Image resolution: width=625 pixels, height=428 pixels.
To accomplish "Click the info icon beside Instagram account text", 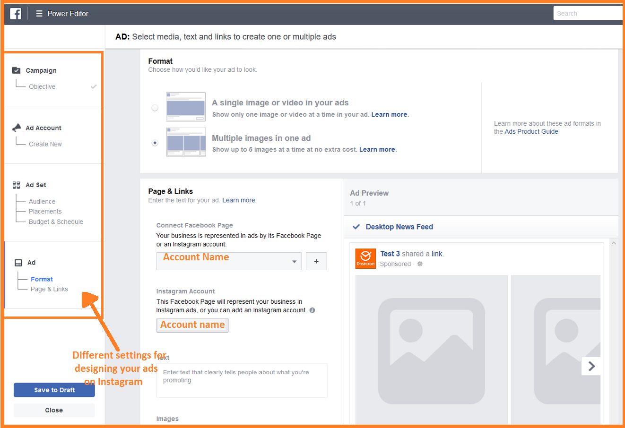I will (312, 310).
